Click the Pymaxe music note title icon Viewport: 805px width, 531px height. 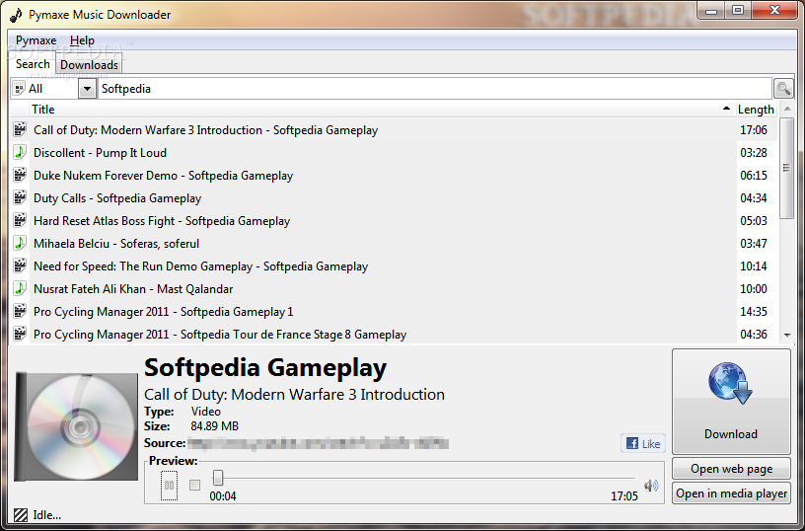click(x=16, y=15)
